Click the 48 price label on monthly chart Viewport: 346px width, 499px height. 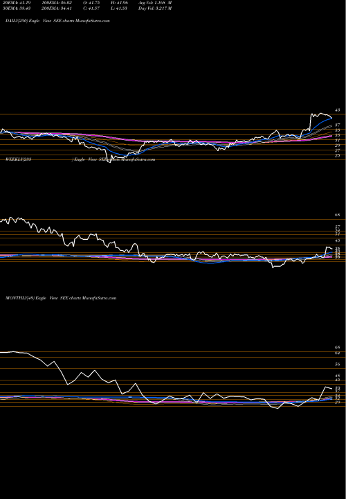338,376
